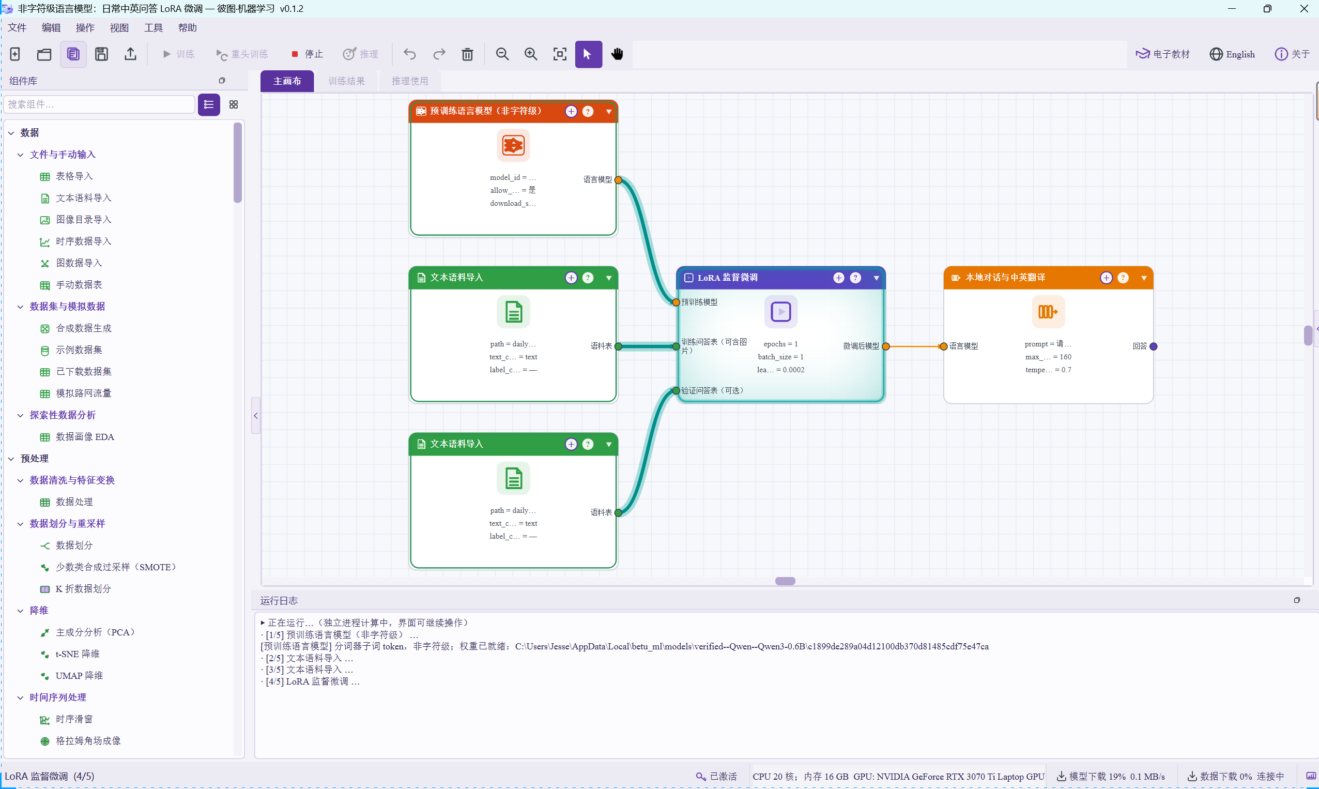
Task: Click the canvas horizontal scrollbar thumb
Action: [x=785, y=581]
